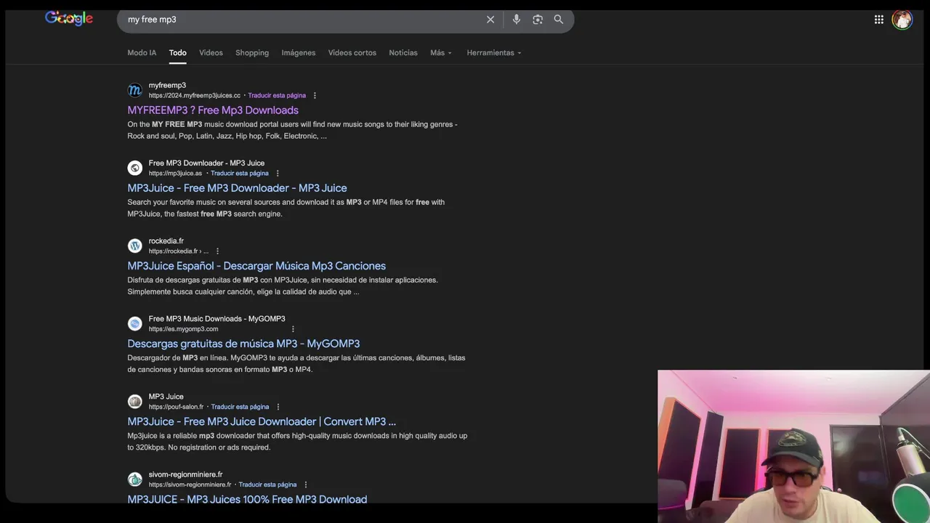Click the Free MP3 Downloader - MP3 Juice site name
The width and height of the screenshot is (930, 523).
206,163
